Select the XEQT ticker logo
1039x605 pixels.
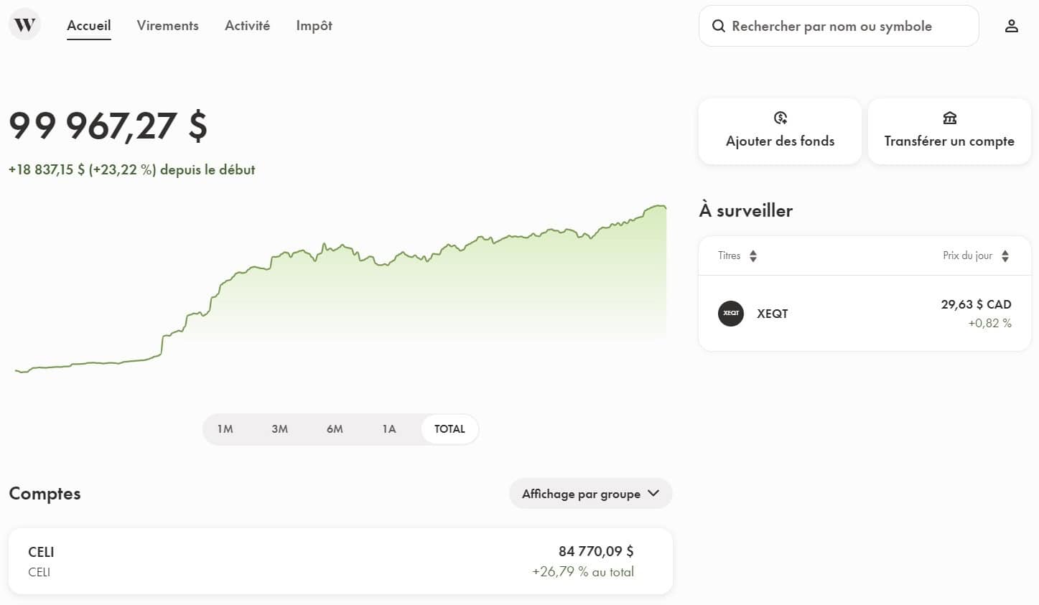(730, 314)
